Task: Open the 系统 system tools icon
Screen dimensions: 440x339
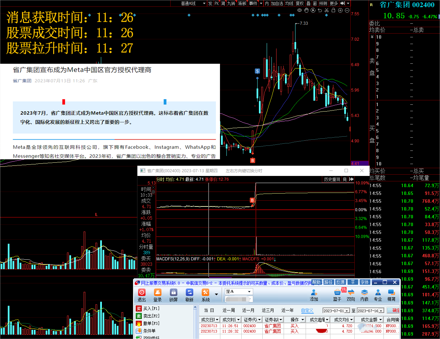Action: pos(205,295)
